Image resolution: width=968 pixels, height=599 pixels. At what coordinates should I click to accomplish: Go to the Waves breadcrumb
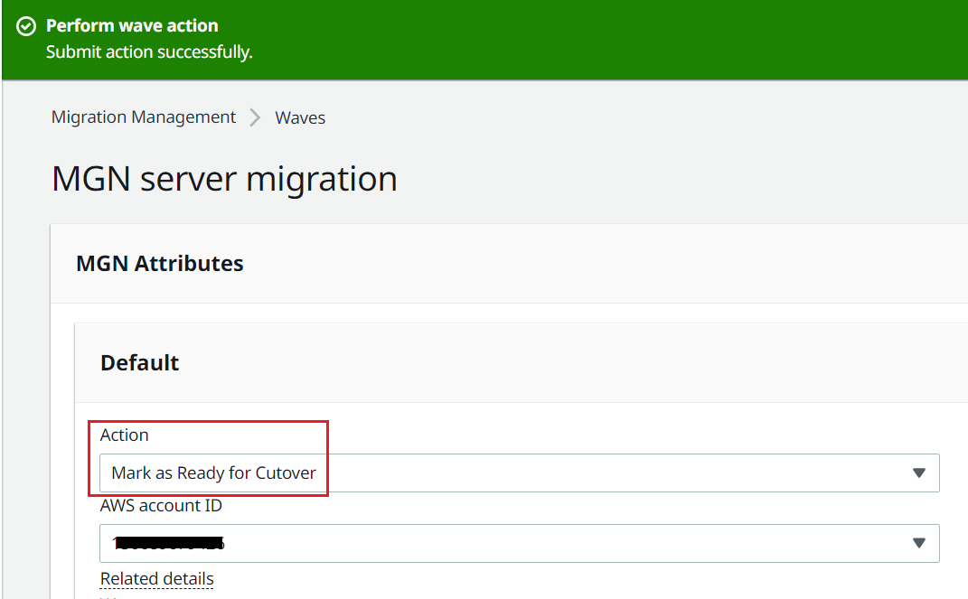pyautogui.click(x=300, y=117)
